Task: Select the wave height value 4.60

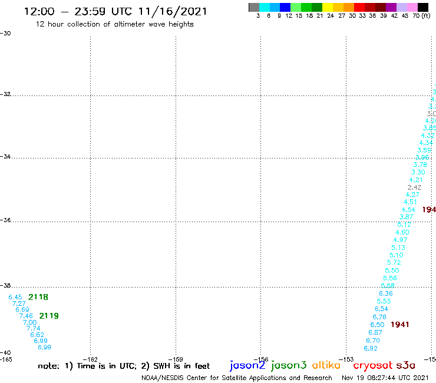Action: (x=402, y=232)
